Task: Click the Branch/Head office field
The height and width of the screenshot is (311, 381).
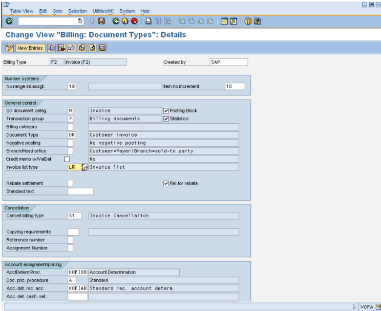Action: tap(71, 151)
